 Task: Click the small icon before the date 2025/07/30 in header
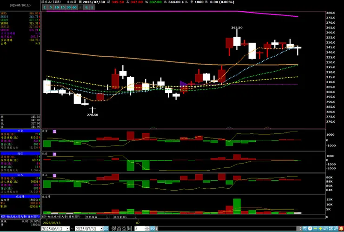(80, 2)
